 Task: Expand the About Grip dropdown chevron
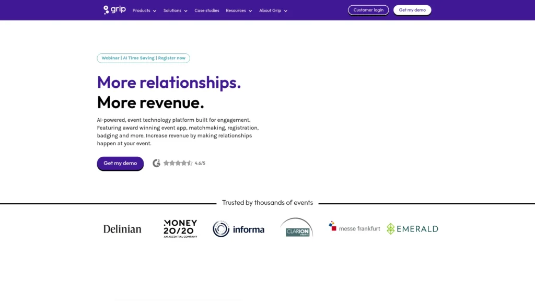(286, 11)
